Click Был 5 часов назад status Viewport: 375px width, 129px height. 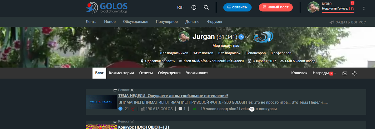coord(300,61)
